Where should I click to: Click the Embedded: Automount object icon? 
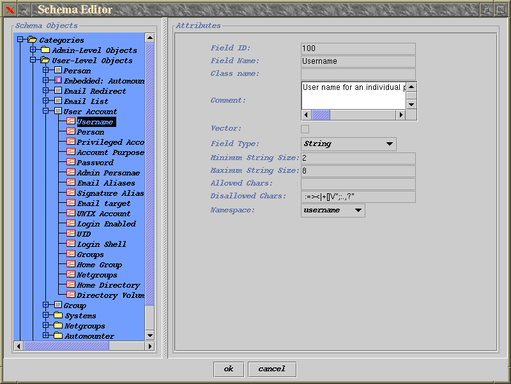[x=57, y=81]
